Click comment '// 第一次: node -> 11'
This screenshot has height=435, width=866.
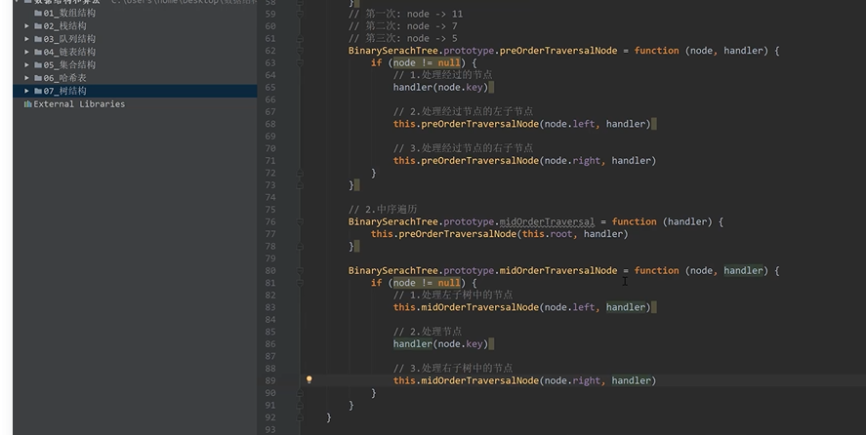[405, 14]
